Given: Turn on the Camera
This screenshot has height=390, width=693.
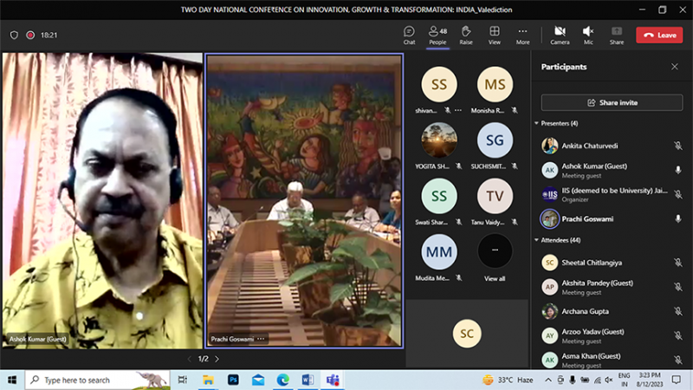Looking at the screenshot, I should (560, 35).
